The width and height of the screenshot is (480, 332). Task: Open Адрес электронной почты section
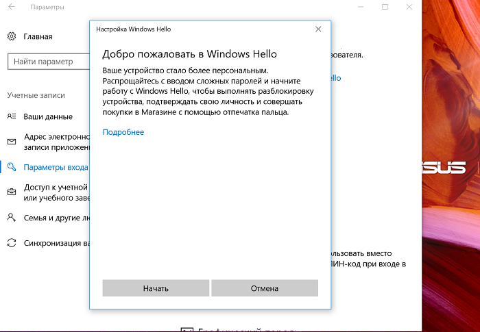57,142
